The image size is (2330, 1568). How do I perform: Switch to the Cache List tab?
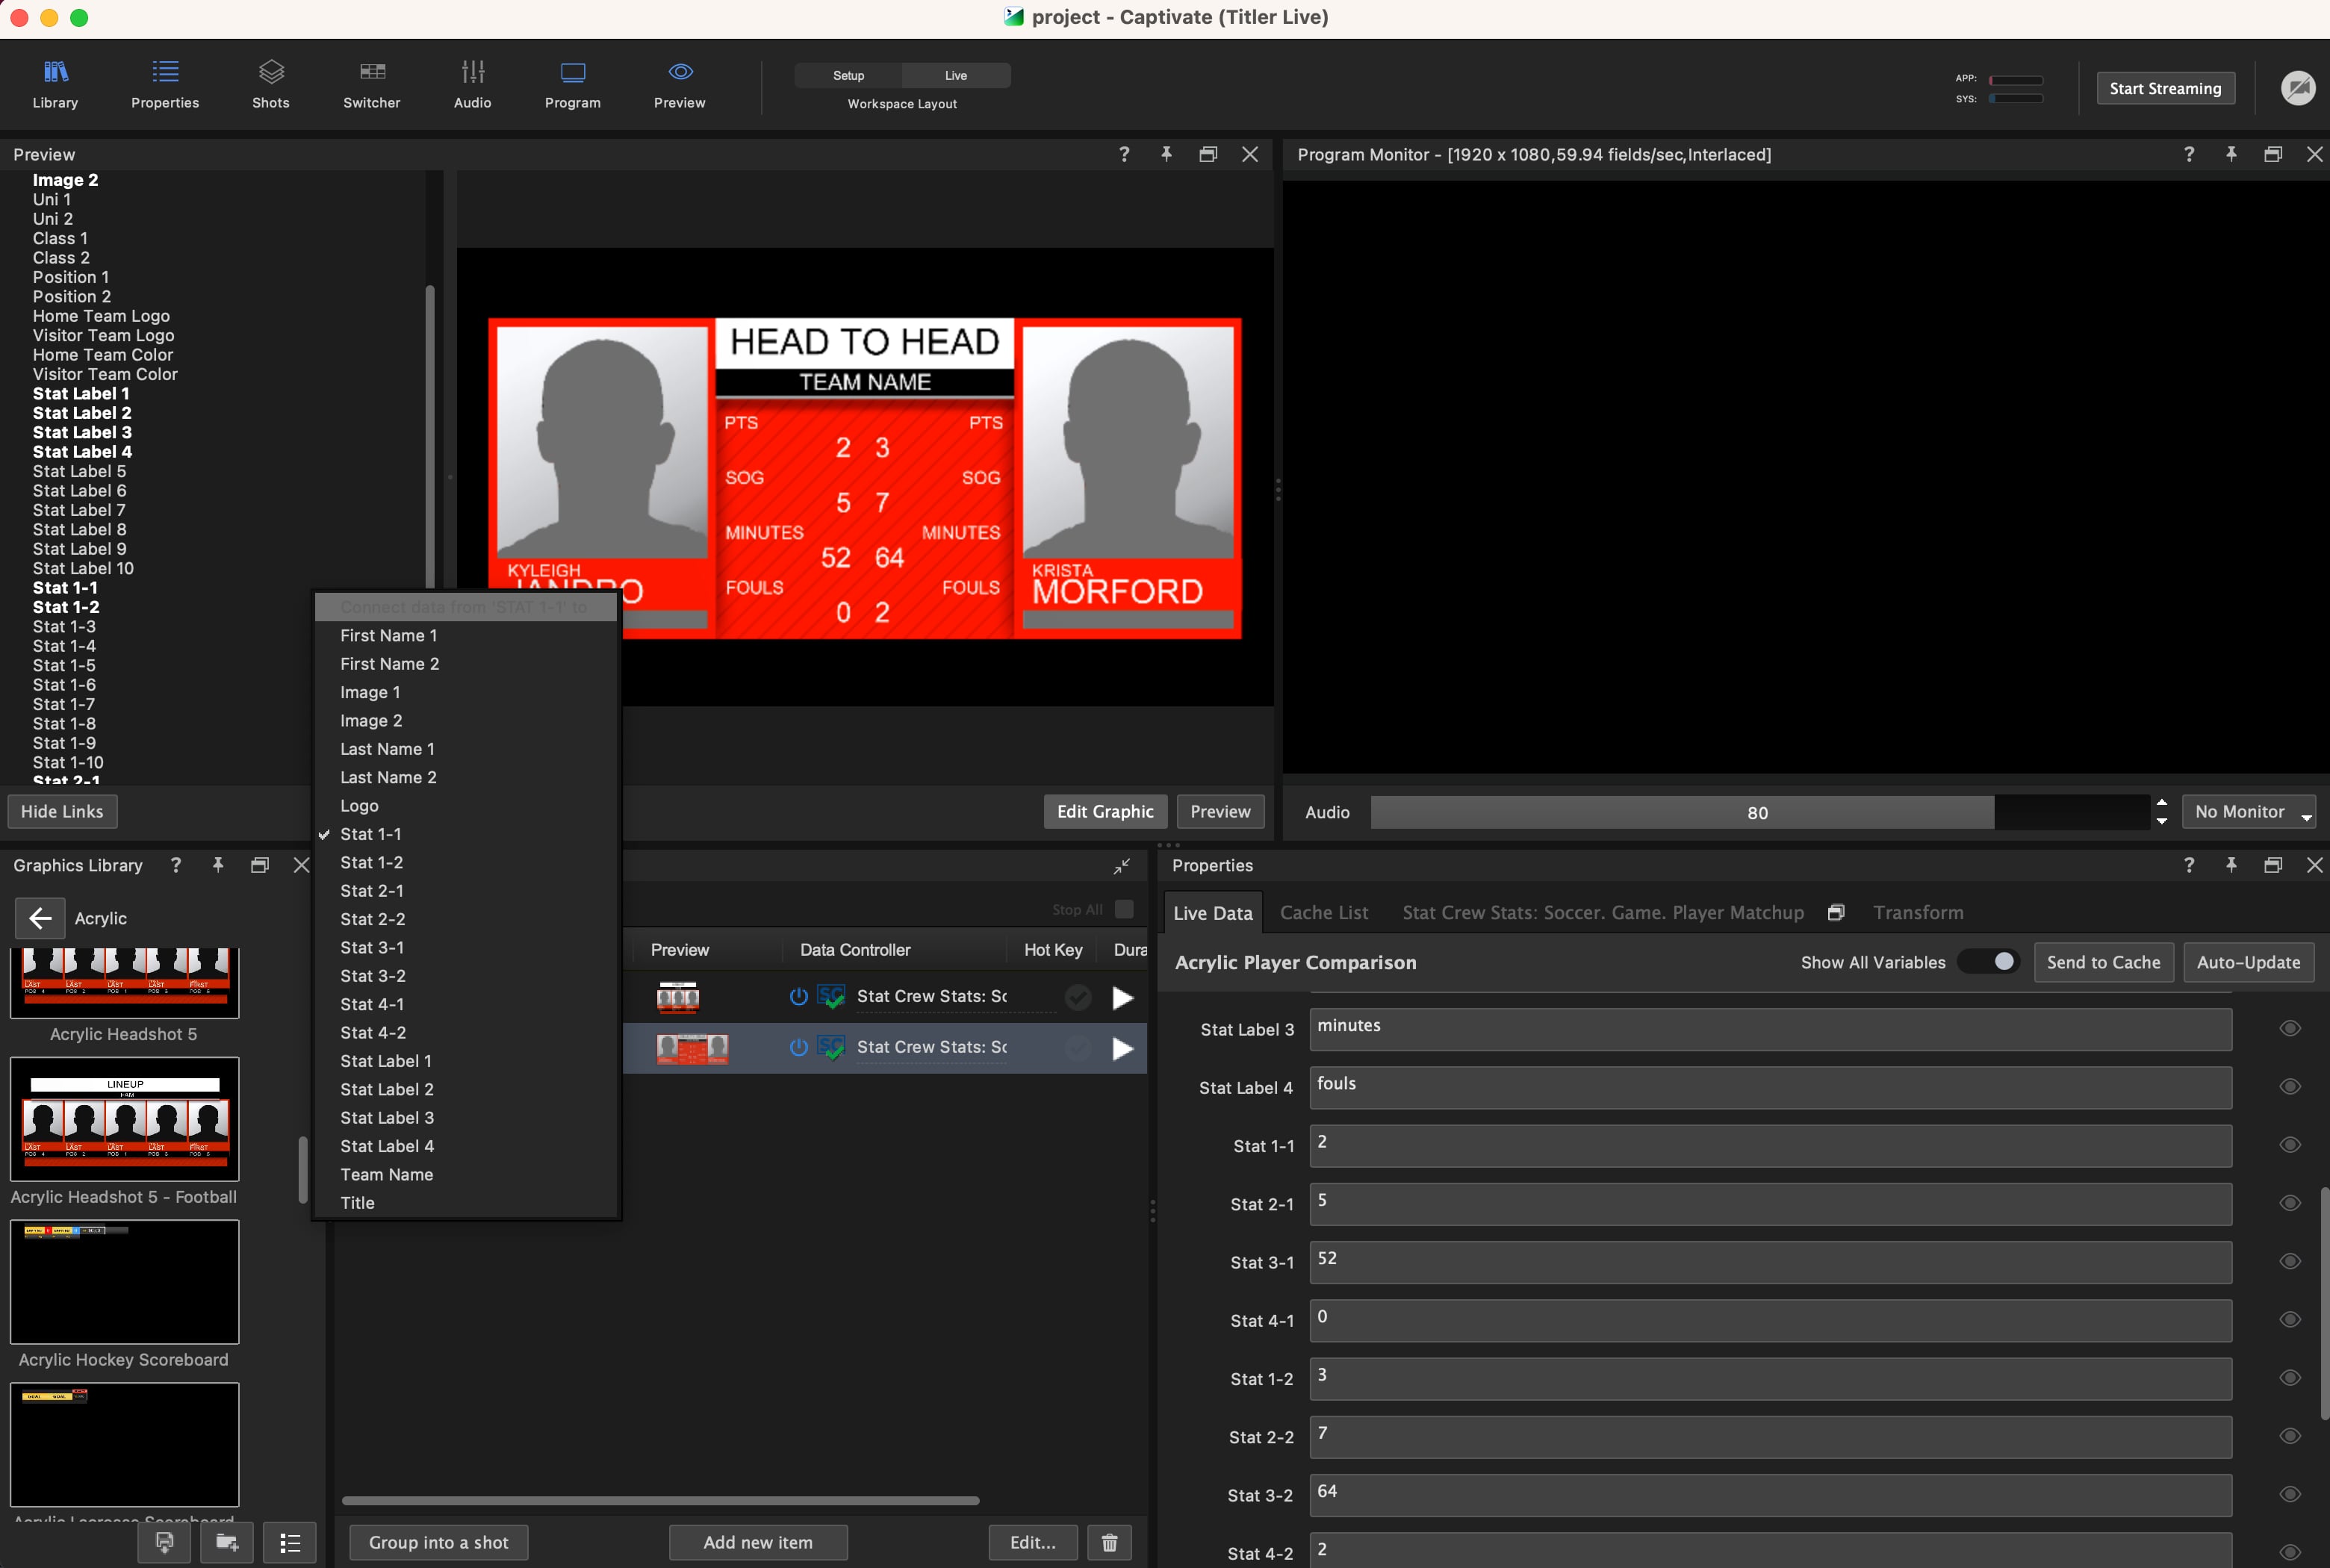coord(1324,912)
